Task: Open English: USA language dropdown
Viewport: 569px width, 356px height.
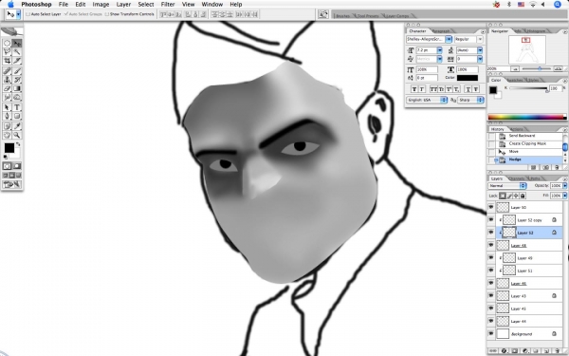Action: click(x=427, y=100)
